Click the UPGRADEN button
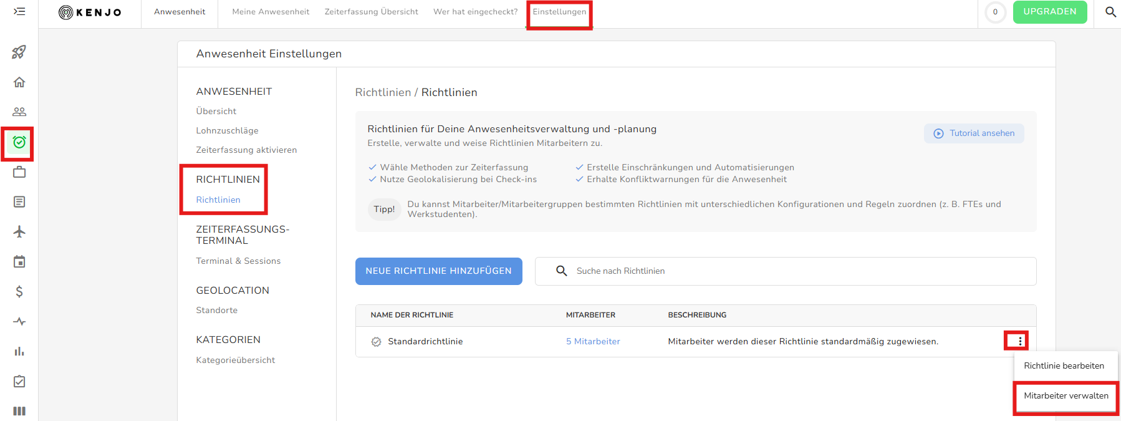This screenshot has height=421, width=1121. [x=1050, y=12]
